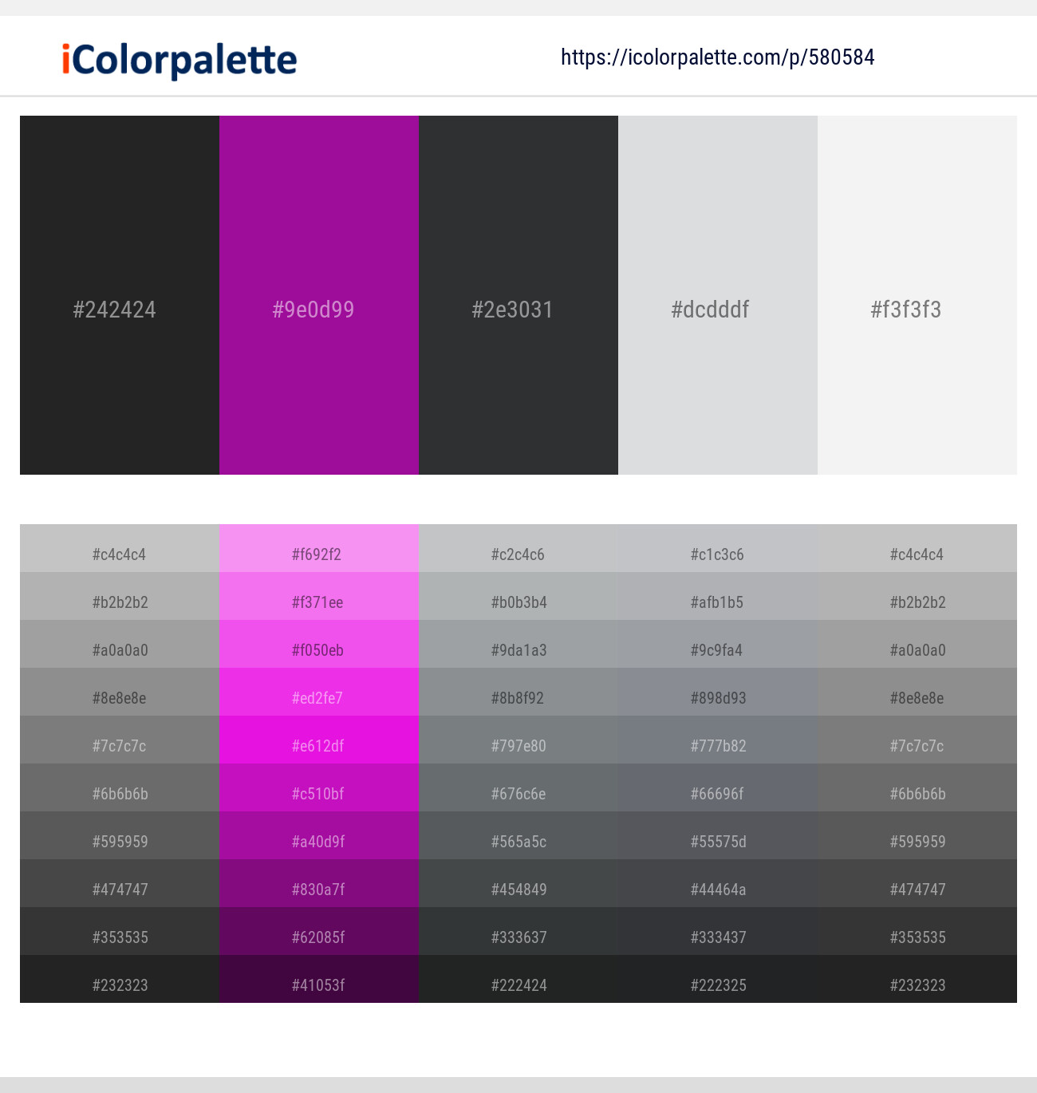Click the iColorpalette logo
This screenshot has height=1093, width=1037.
click(179, 60)
